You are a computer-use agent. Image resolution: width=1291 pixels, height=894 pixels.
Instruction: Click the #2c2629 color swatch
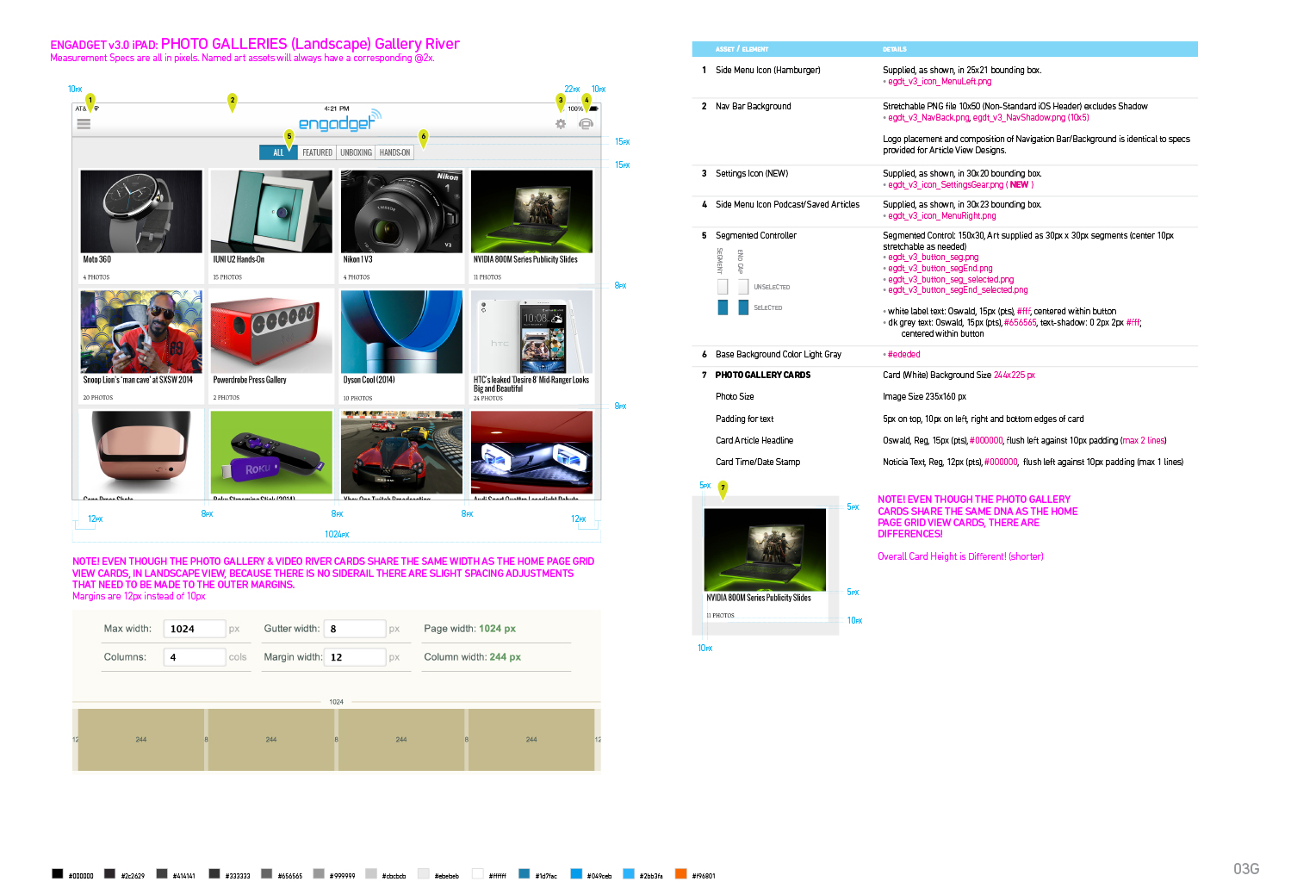tap(109, 873)
